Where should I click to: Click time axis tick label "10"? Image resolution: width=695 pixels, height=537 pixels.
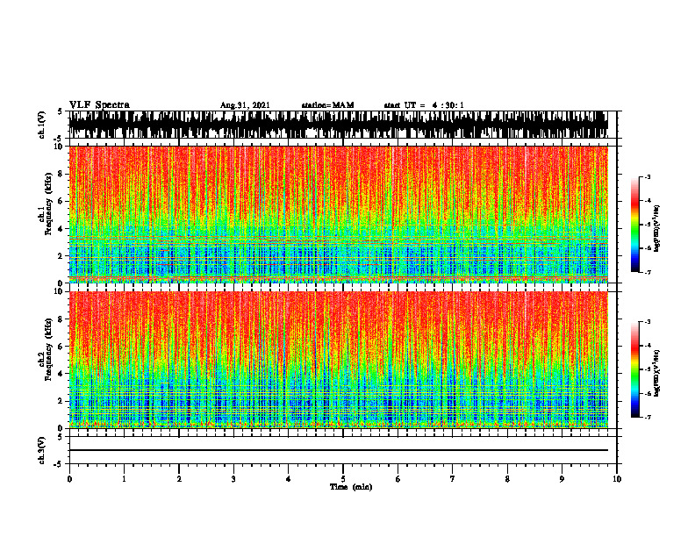[617, 479]
